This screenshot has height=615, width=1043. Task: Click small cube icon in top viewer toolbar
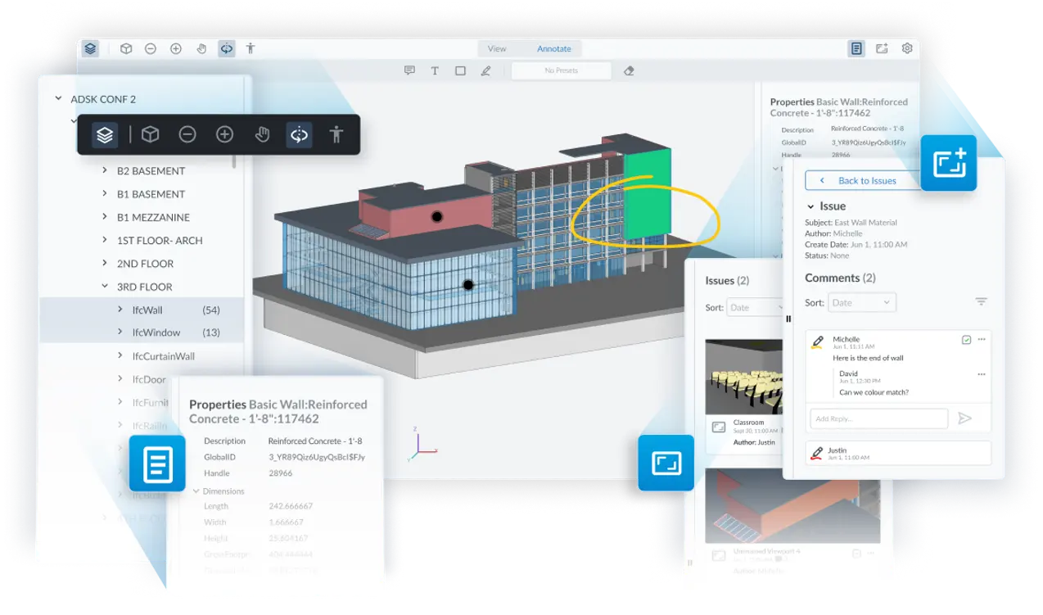tap(126, 48)
